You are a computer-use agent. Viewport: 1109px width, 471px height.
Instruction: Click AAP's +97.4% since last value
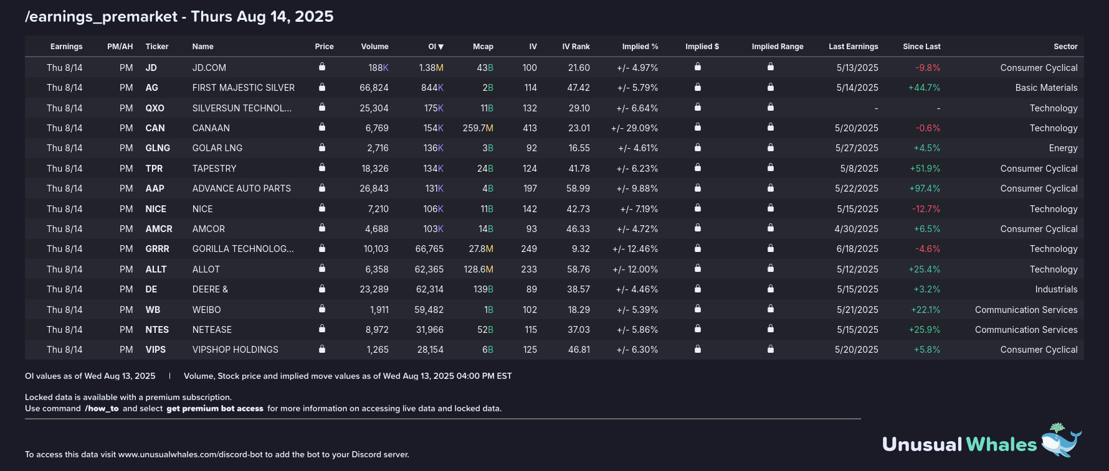[925, 189]
